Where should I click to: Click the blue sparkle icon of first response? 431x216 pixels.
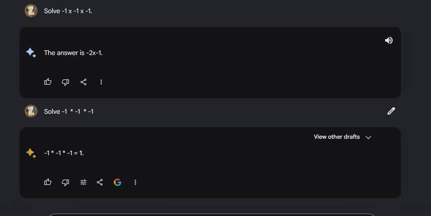(x=31, y=53)
